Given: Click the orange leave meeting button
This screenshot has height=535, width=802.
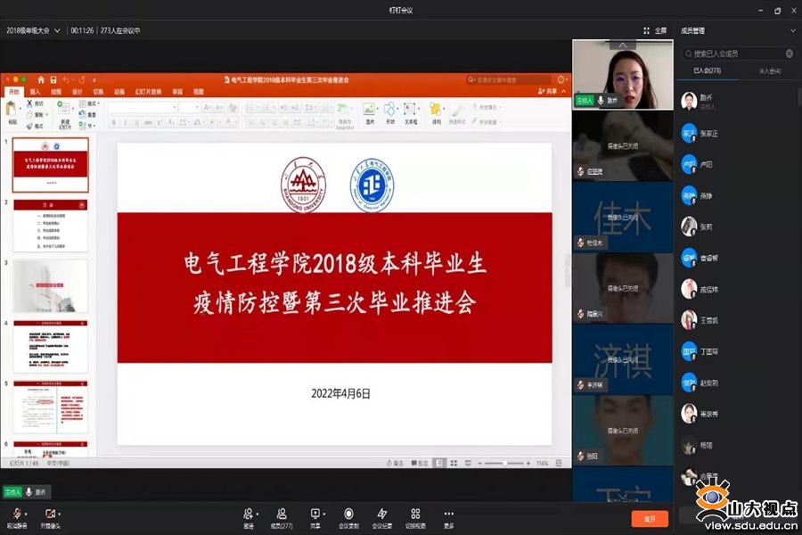Looking at the screenshot, I should pos(649,518).
